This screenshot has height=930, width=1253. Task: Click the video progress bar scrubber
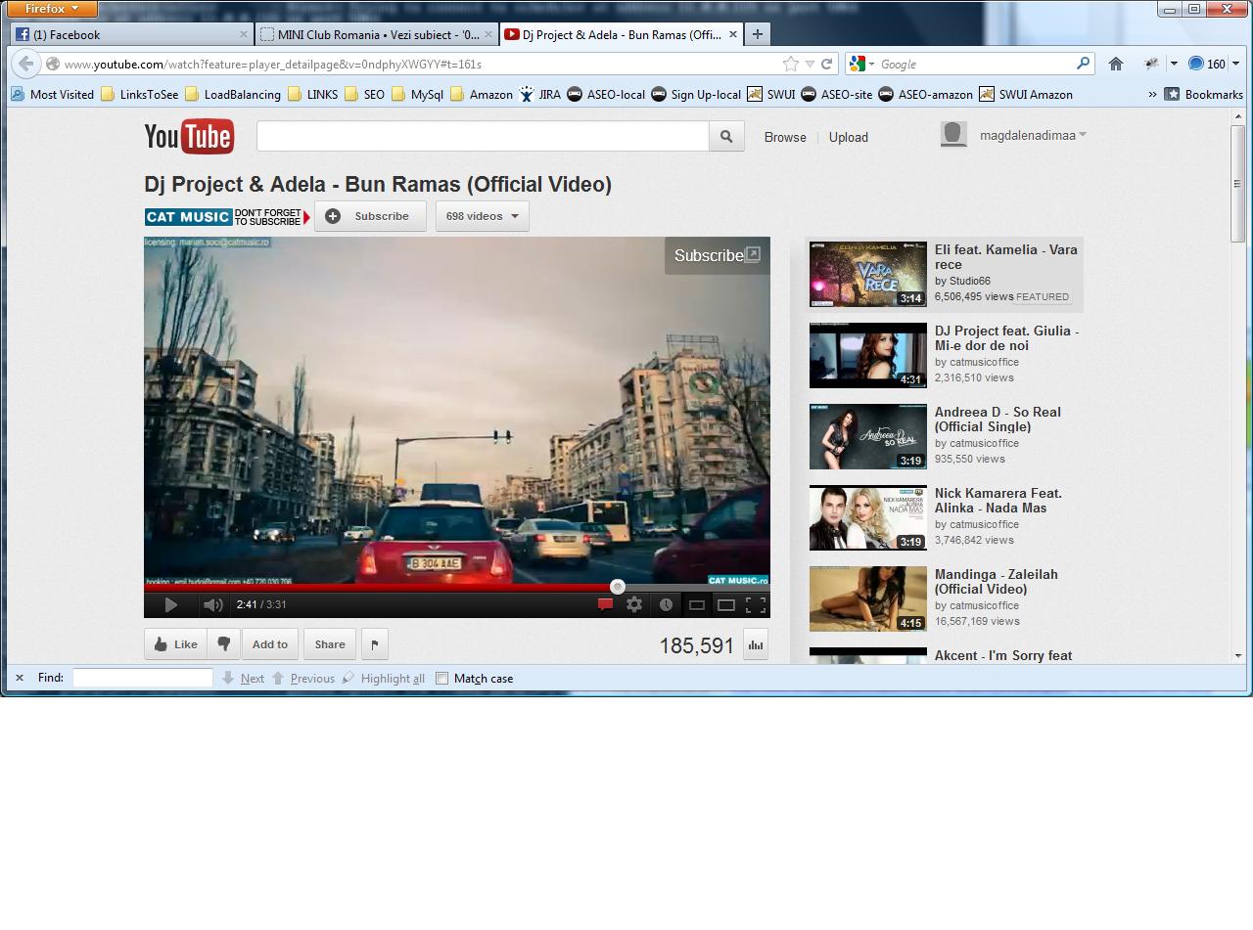(x=618, y=587)
